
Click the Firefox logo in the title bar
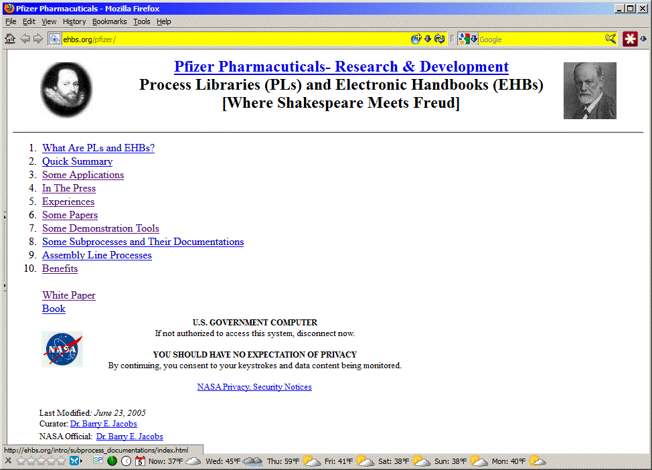click(9, 8)
